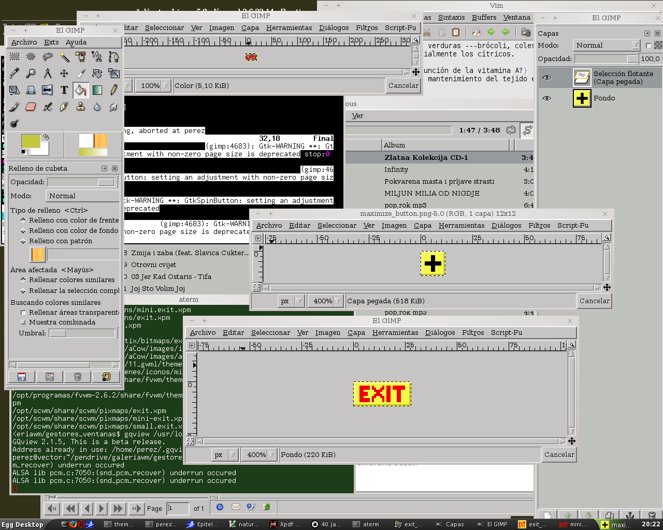663x530 pixels.
Task: Toggle visibility of the Fondo layer
Action: pos(547,98)
